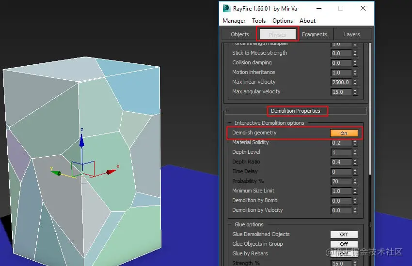Click the Strength % value field
Screen dimensions: 412x266
[x=341, y=263]
